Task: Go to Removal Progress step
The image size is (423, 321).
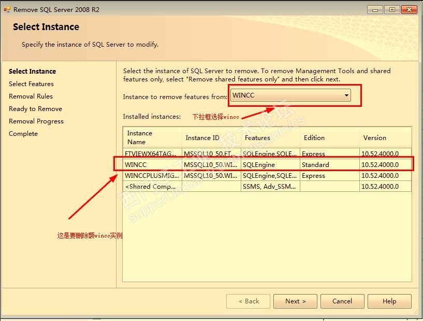Action: point(36,121)
